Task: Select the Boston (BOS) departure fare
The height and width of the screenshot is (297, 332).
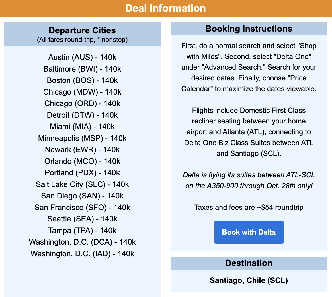Action: point(82,80)
